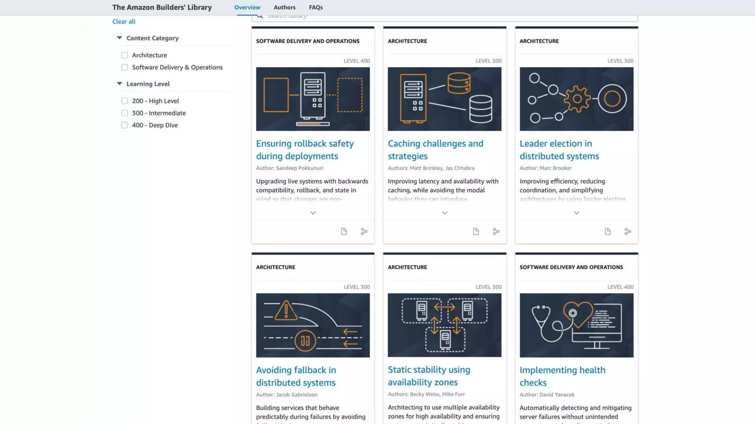755x424 pixels.
Task: Switch to the Authors tab
Action: pyautogui.click(x=284, y=7)
